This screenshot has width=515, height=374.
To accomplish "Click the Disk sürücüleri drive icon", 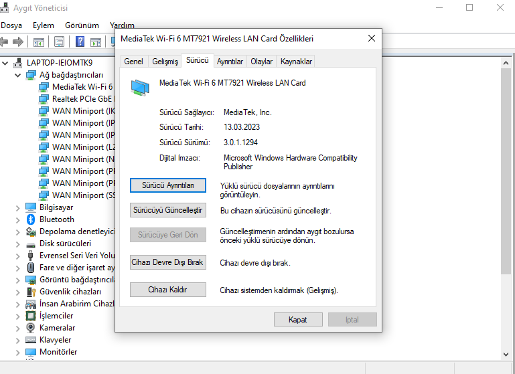I will click(x=31, y=245).
